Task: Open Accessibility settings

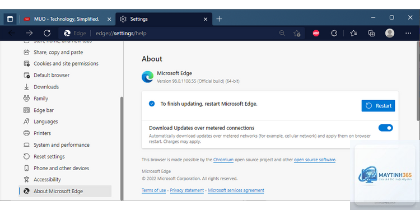Action: tap(47, 179)
